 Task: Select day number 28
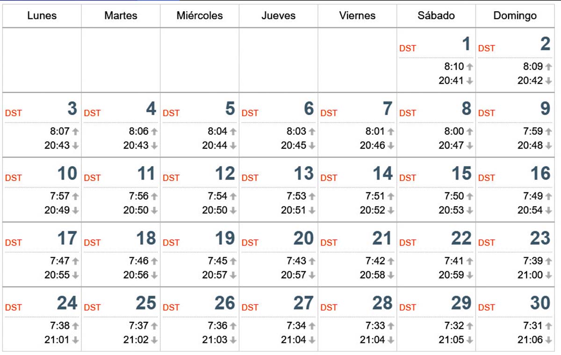tap(382, 304)
